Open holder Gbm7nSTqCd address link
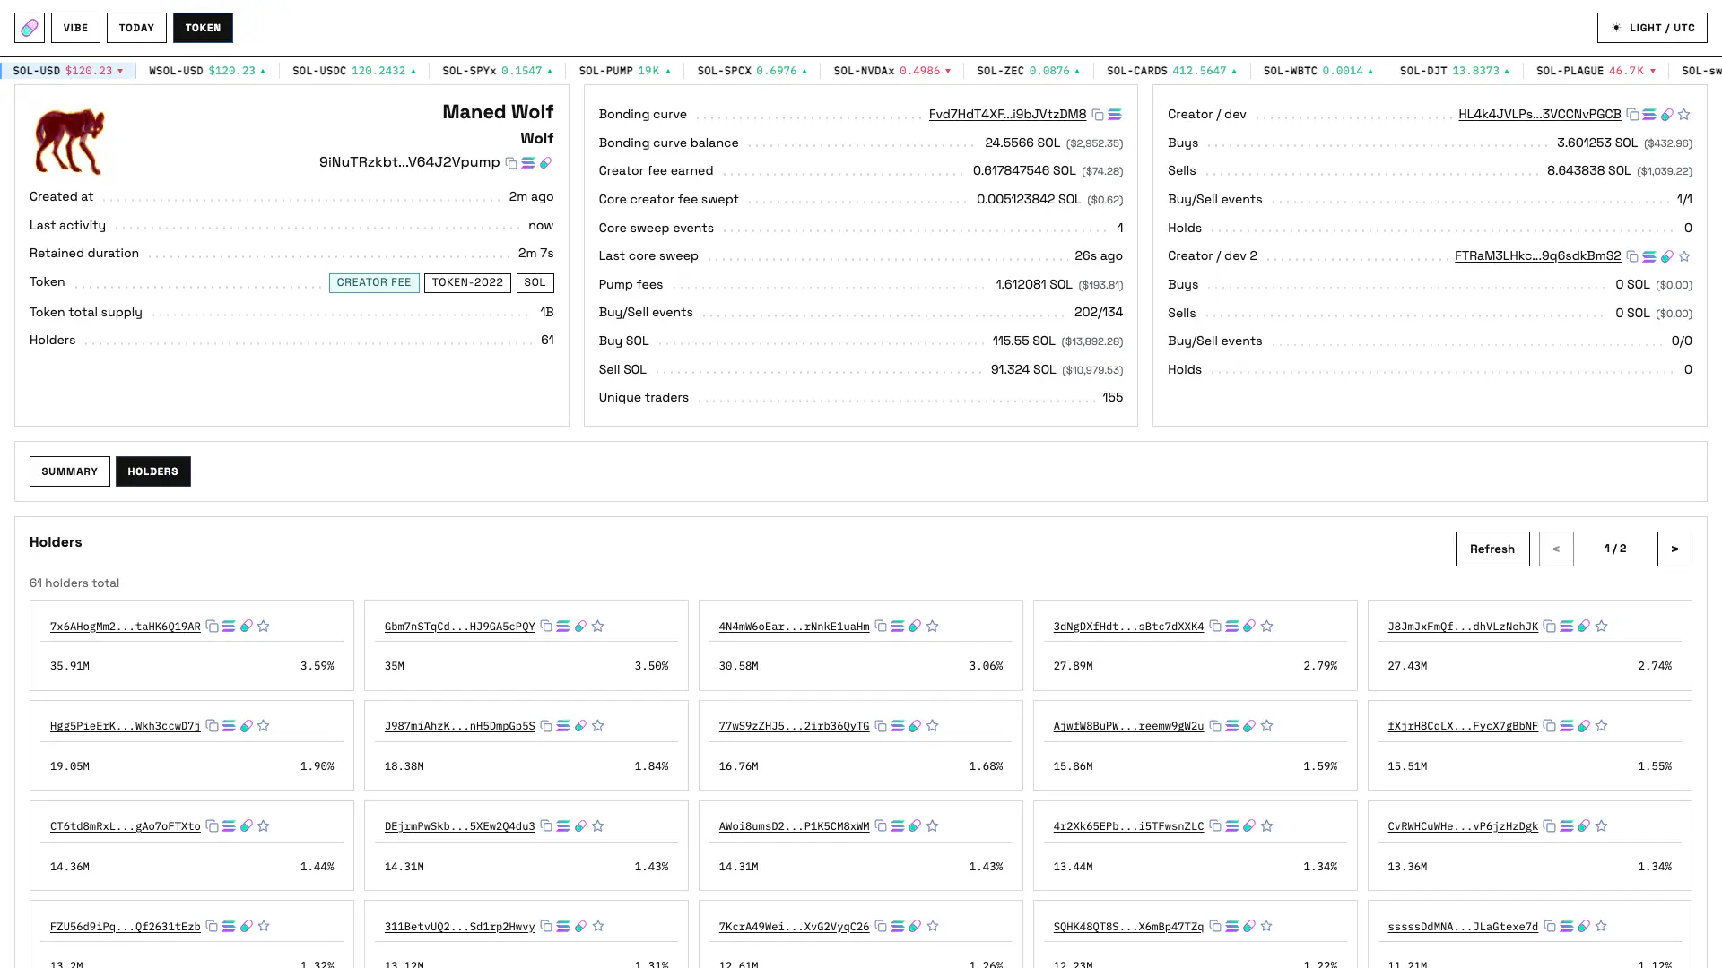 (460, 627)
